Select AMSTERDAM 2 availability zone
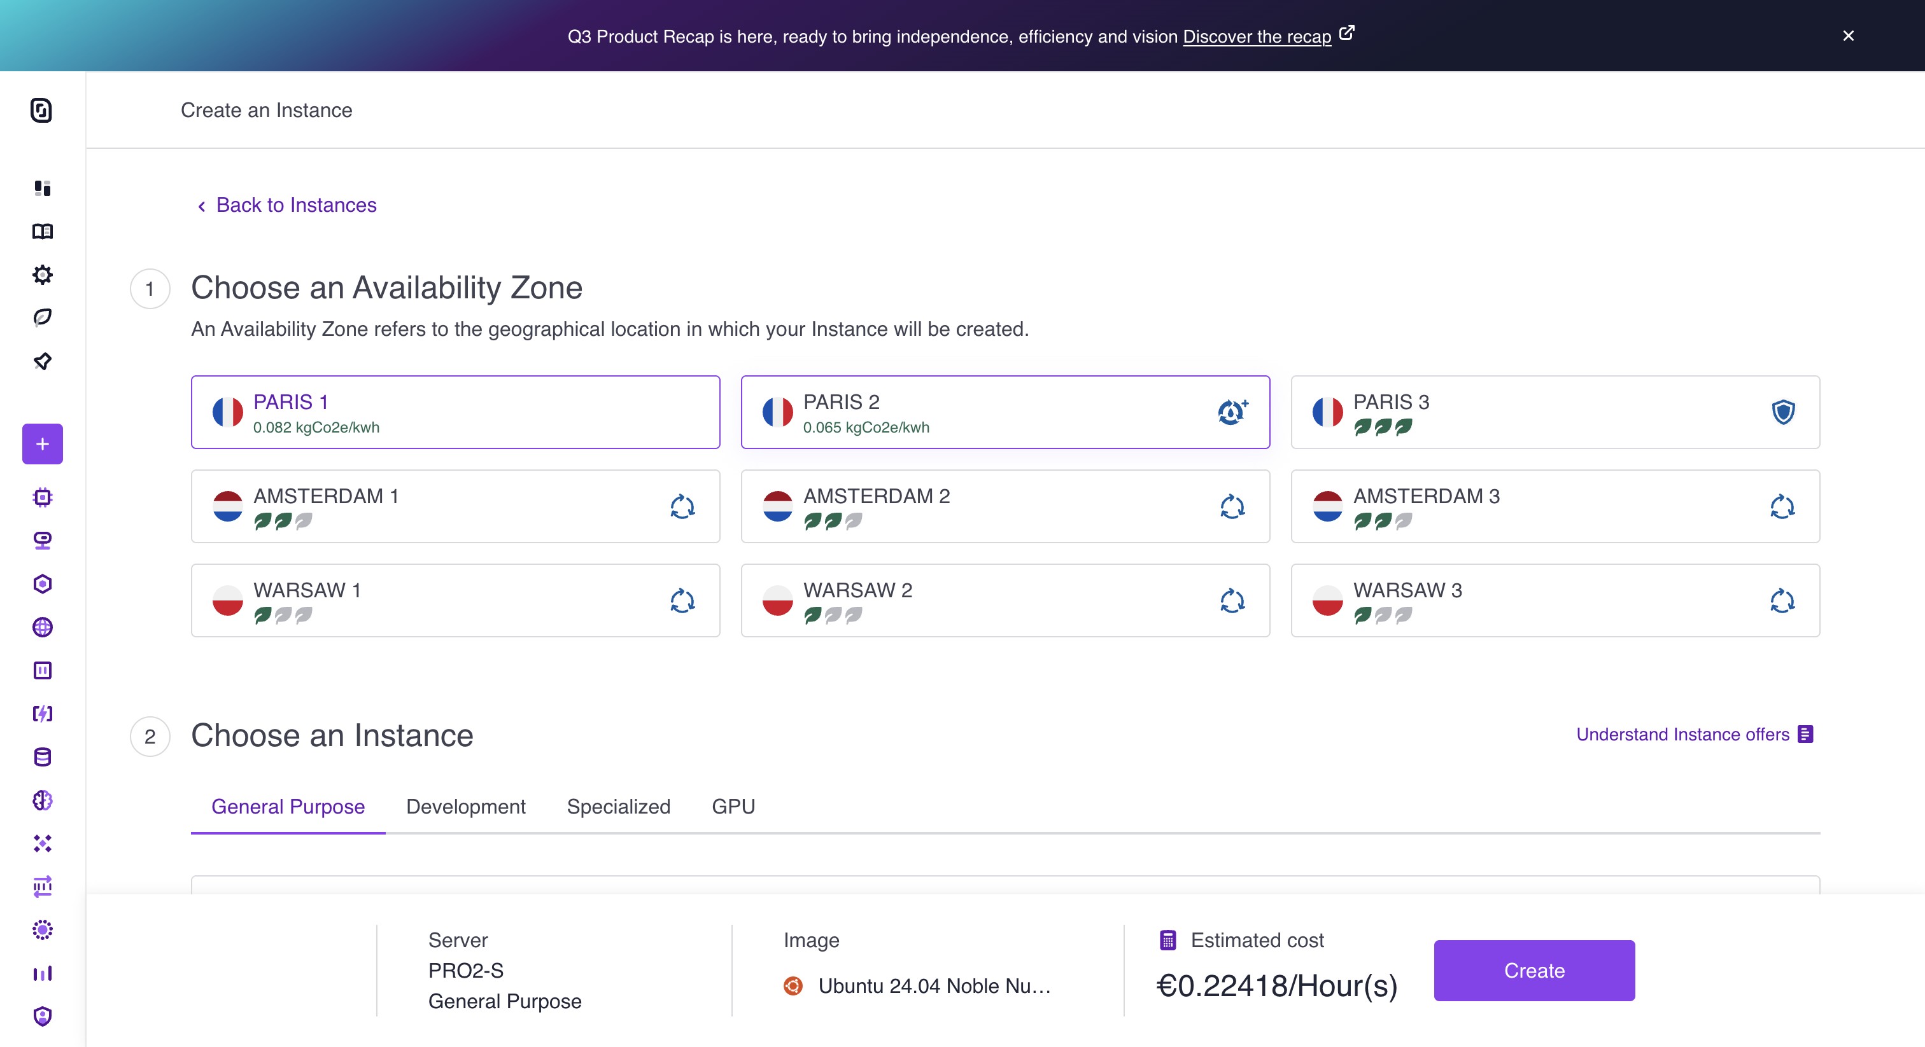This screenshot has width=1925, height=1047. [x=1005, y=506]
